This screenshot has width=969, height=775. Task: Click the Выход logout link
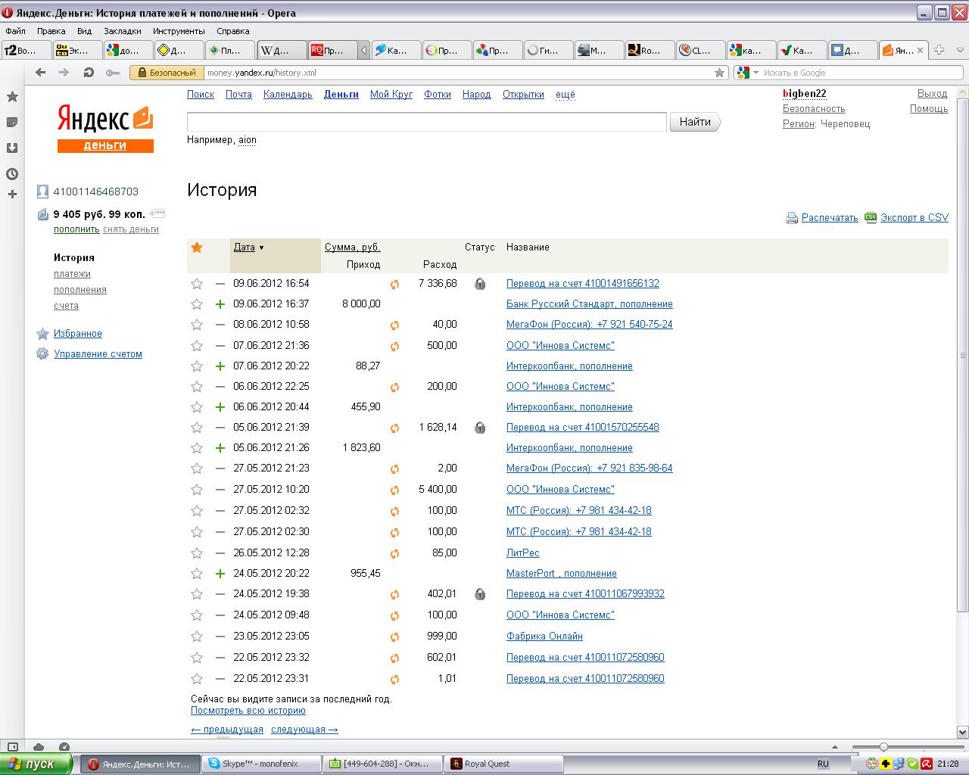coord(933,94)
